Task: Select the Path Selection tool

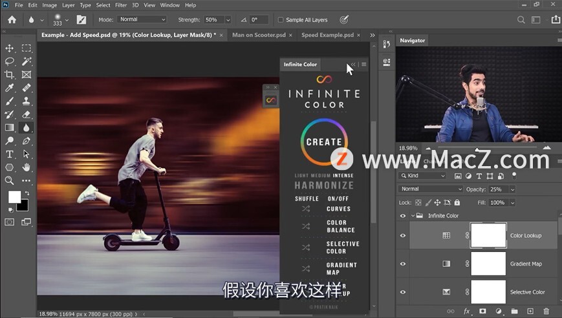Action: click(26, 154)
